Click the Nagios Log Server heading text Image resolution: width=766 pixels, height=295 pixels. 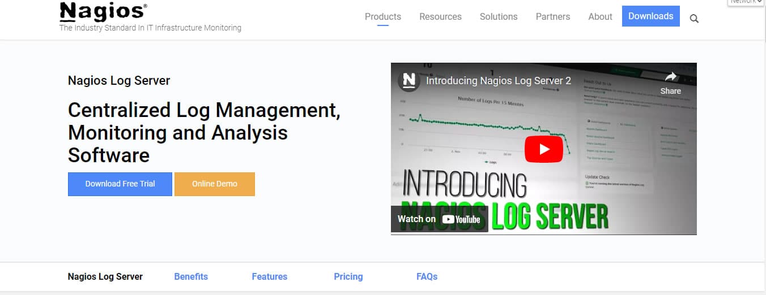pos(119,80)
